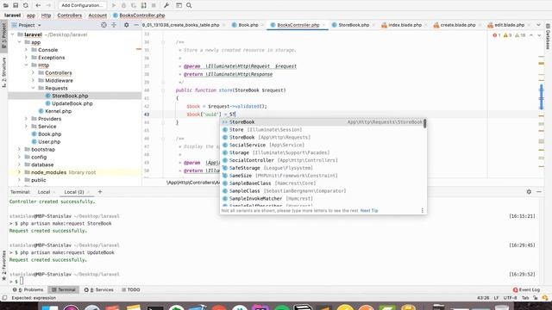This screenshot has height=310, width=552.
Task: Open settings with the wrench icon
Action: click(x=166, y=5)
